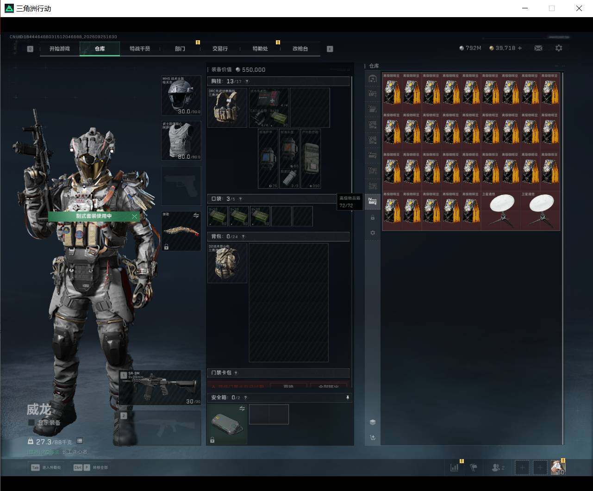Close the 制式套装使用中 banner

pyautogui.click(x=135, y=216)
